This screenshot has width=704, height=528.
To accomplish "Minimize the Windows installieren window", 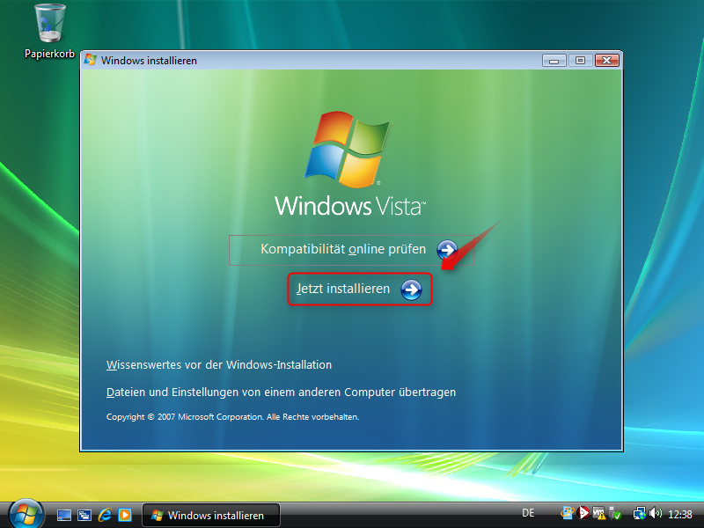I will click(x=554, y=60).
